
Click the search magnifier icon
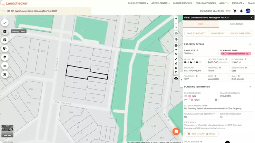click(x=4, y=11)
